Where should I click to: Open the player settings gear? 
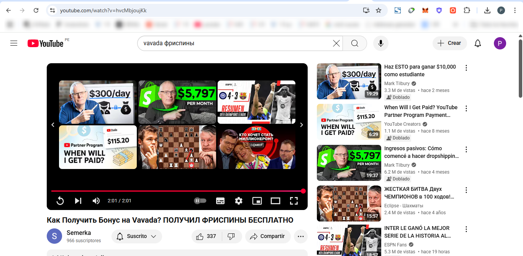(239, 200)
